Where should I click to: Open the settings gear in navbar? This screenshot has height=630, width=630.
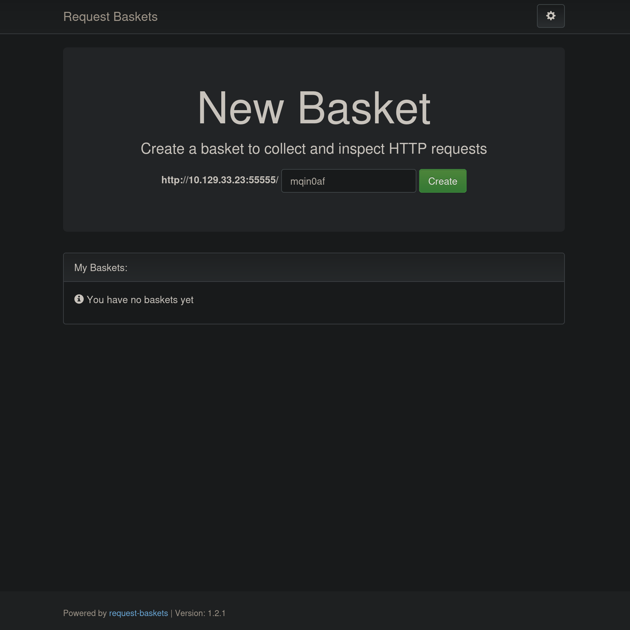point(551,16)
